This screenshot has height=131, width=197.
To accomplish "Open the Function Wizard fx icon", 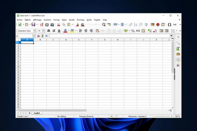I will coord(39,36).
